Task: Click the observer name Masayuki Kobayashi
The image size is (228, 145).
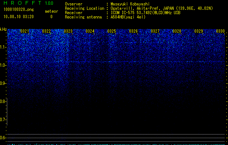Action: click(x=130, y=4)
